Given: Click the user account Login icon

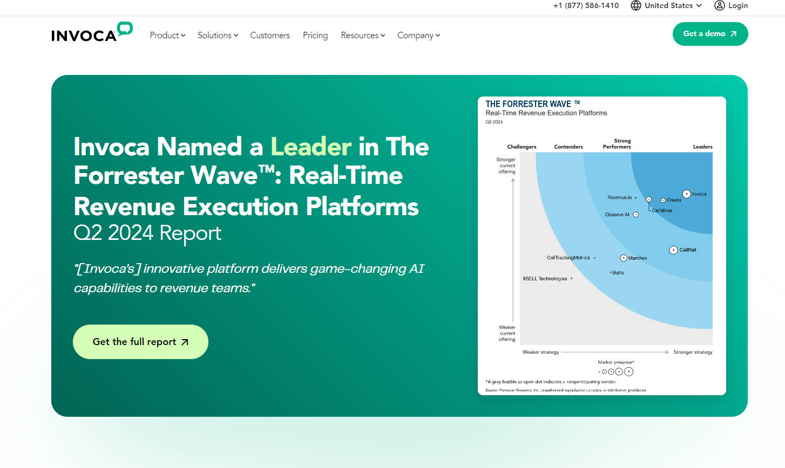Looking at the screenshot, I should coord(719,5).
